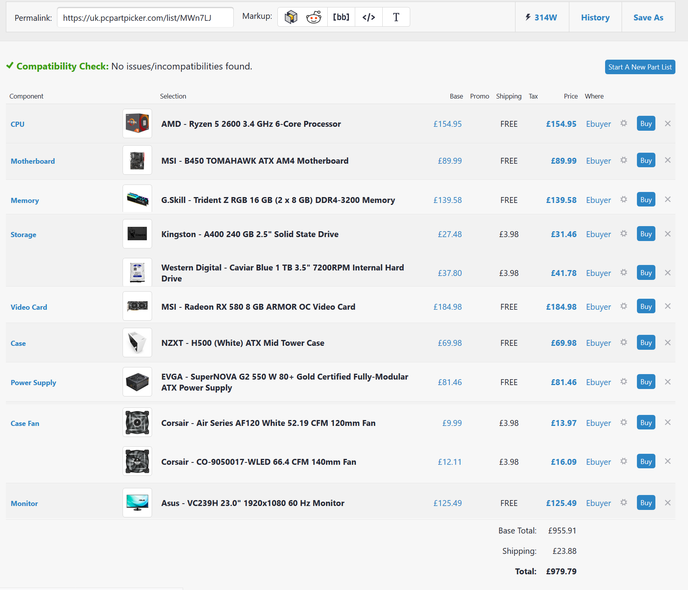Image resolution: width=688 pixels, height=590 pixels.
Task: Choose HTML markup code icon
Action: click(x=369, y=17)
